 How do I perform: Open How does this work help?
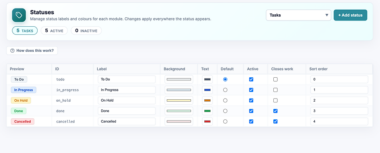pyautogui.click(x=32, y=51)
